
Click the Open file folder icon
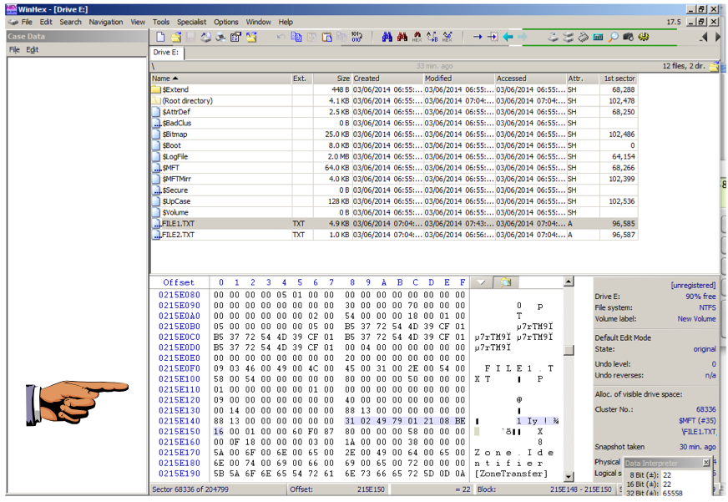click(x=176, y=37)
